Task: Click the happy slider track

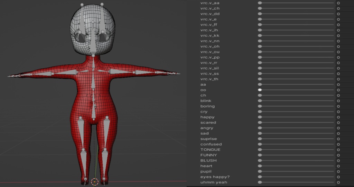Action: click(x=296, y=117)
